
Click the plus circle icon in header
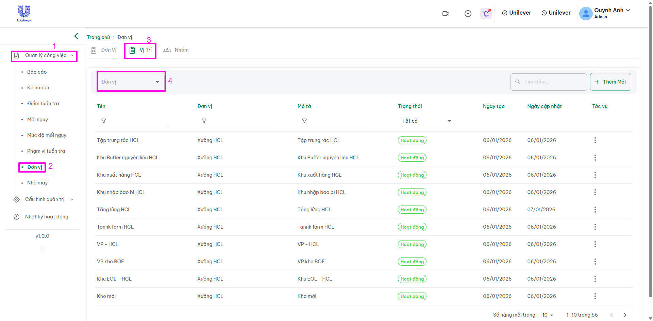click(x=468, y=14)
